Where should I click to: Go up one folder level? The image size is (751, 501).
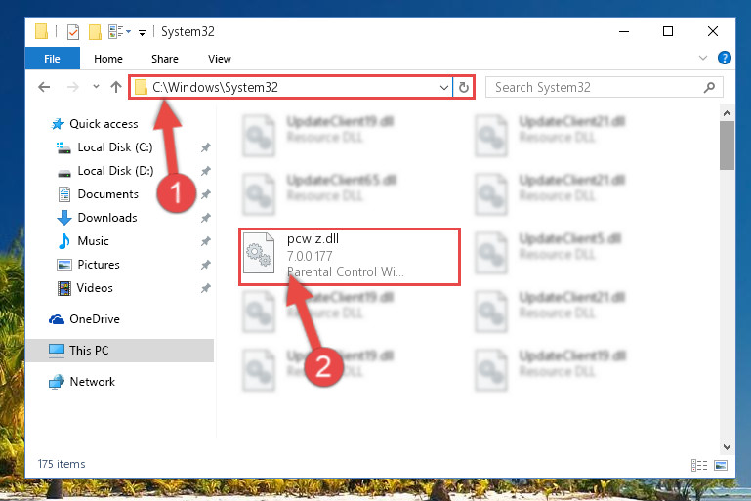(116, 87)
